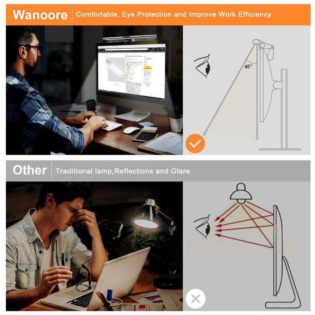315x315 pixels.
Task: Click the eye icon facing red arrows
Action: 202,226
